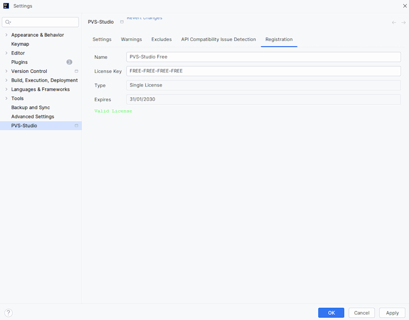
Task: Click the IntelliJ logo in title bar
Action: tap(6, 6)
